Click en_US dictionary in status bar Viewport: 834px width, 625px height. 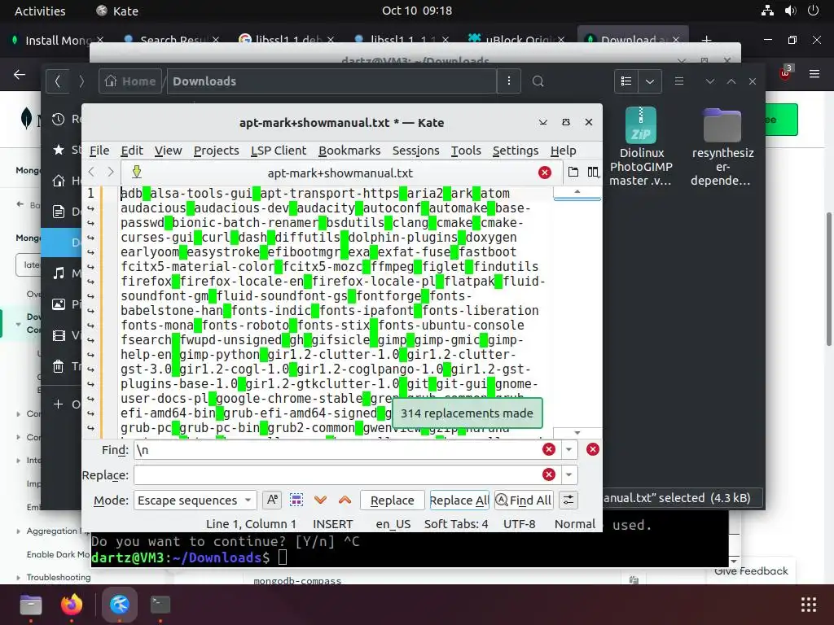[x=393, y=524]
